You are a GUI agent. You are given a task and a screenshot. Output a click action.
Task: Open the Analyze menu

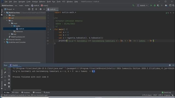coord(35,2)
